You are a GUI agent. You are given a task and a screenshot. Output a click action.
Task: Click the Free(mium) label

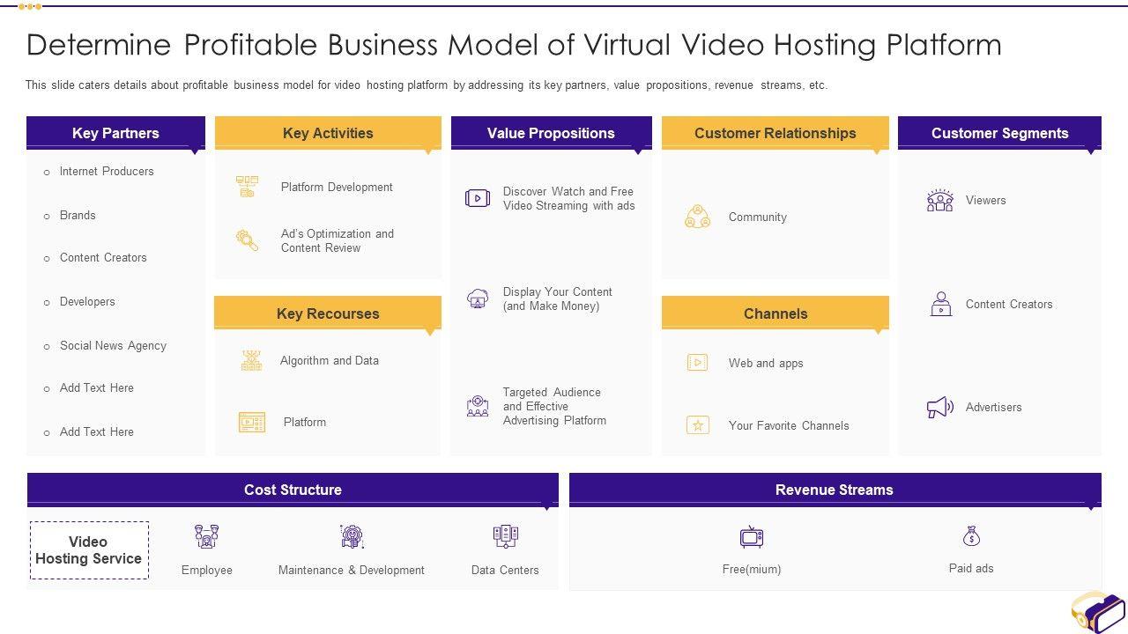[x=752, y=569]
